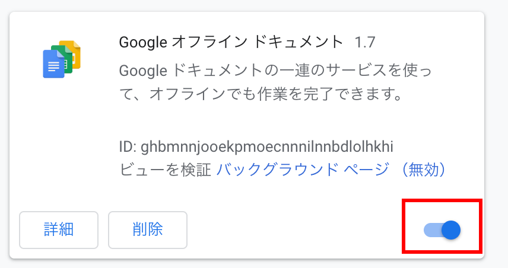Image resolution: width=508 pixels, height=268 pixels.
Task: Click the green Sheets icon behind Docs
Action: 63,57
